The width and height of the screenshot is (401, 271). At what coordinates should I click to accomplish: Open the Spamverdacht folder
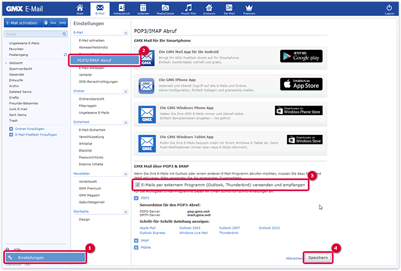point(20,69)
